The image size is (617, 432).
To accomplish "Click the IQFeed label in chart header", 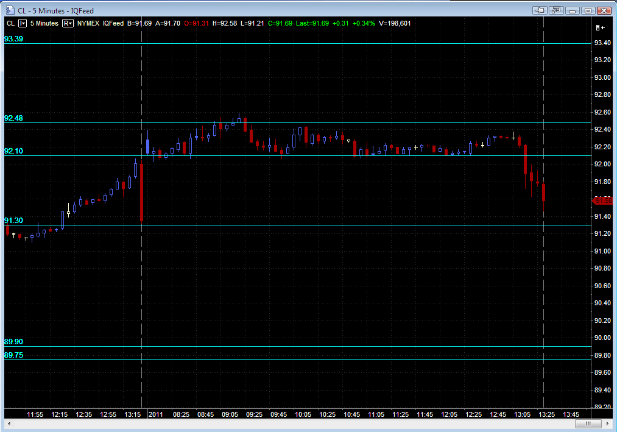I will coord(113,23).
